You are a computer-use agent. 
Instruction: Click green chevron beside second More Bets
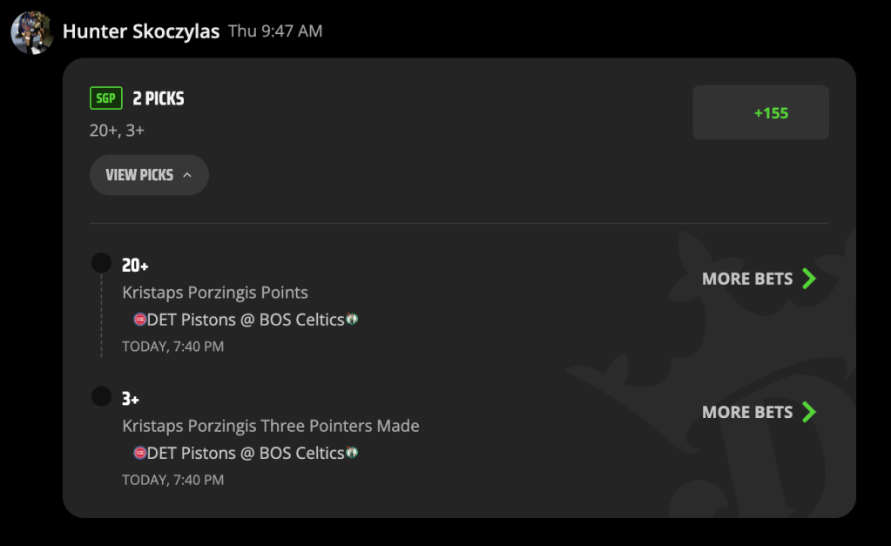(809, 412)
